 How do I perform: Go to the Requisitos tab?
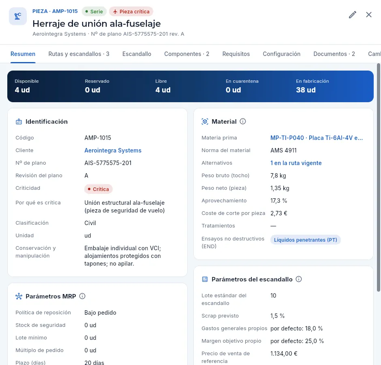[236, 54]
